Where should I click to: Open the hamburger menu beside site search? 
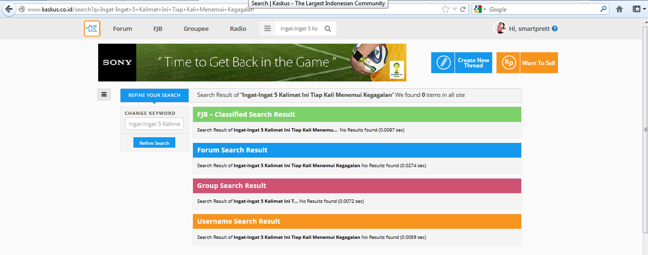267,29
